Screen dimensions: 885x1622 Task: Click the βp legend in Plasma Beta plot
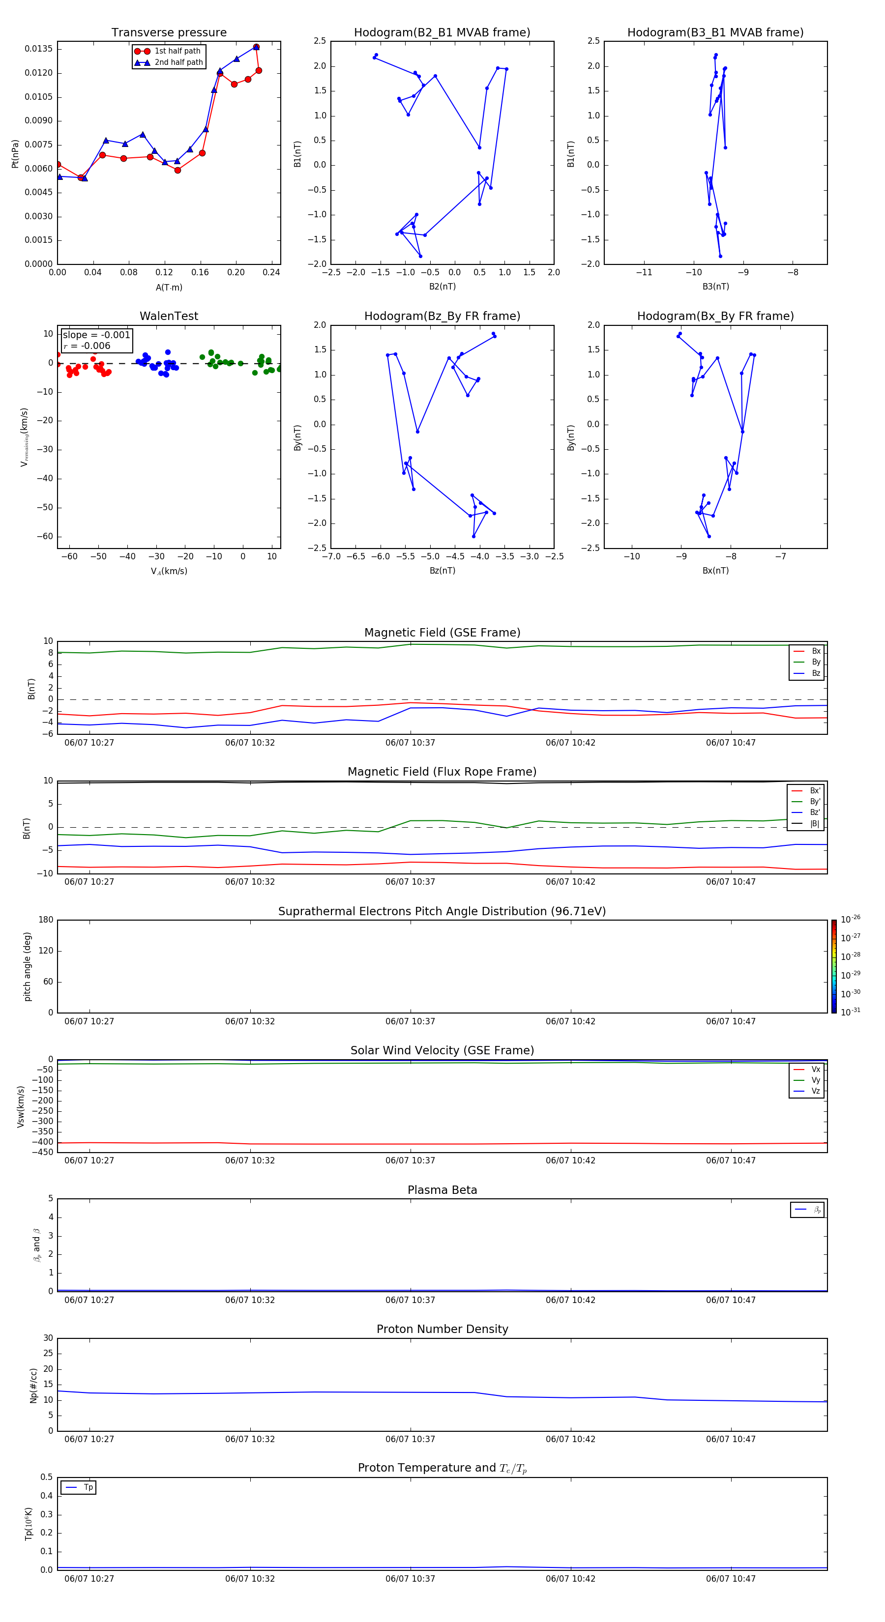pyautogui.click(x=807, y=1210)
